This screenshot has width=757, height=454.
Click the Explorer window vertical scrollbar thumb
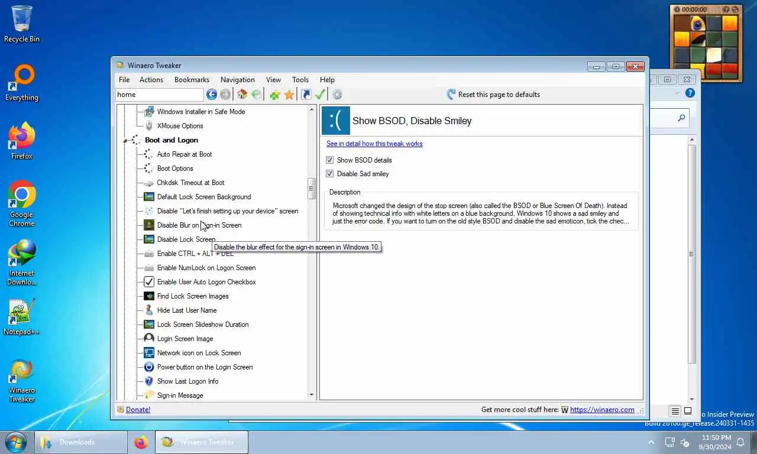pos(692,254)
